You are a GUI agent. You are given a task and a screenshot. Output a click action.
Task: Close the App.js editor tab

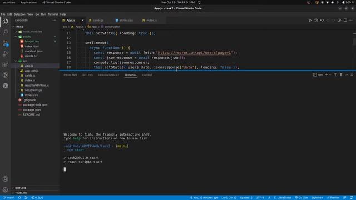tap(83, 21)
